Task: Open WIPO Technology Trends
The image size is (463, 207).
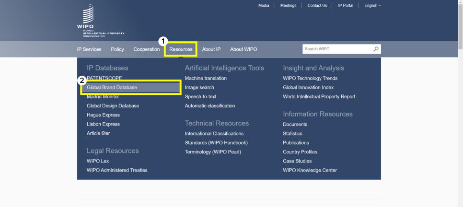Action: tap(310, 78)
